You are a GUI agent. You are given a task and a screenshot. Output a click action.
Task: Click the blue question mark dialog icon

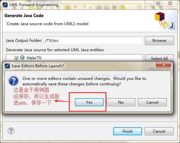[x=14, y=81]
